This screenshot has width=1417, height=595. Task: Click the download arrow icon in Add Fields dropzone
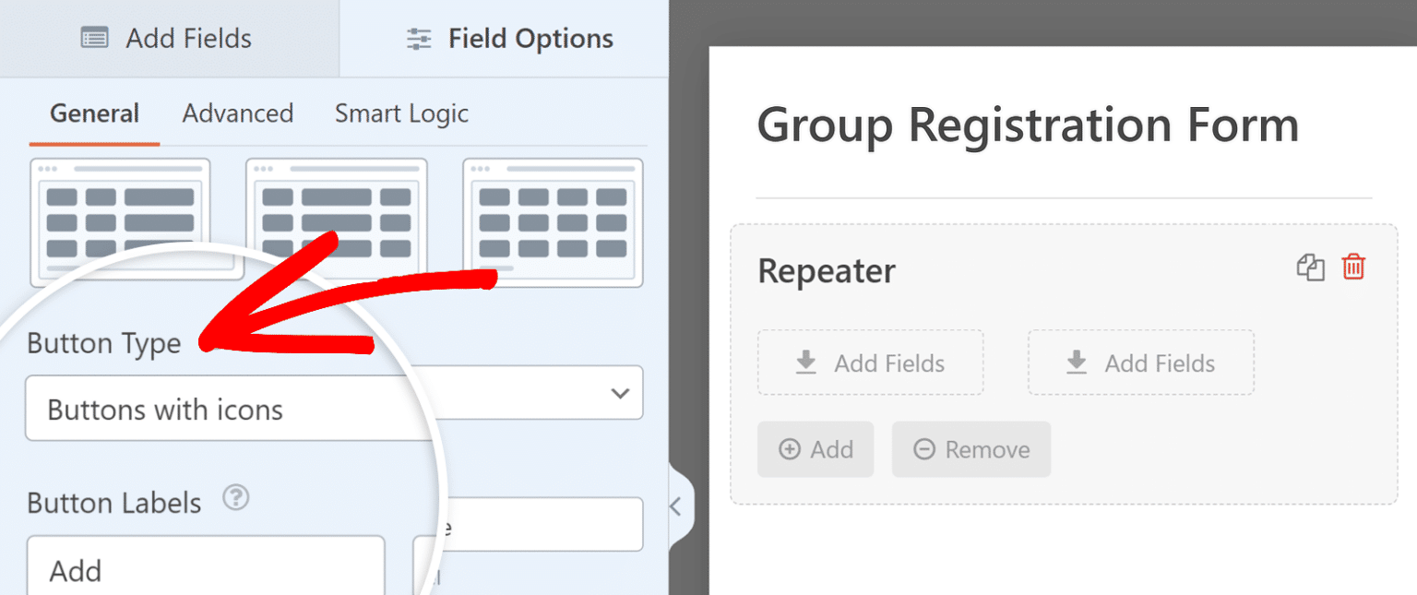(x=806, y=362)
